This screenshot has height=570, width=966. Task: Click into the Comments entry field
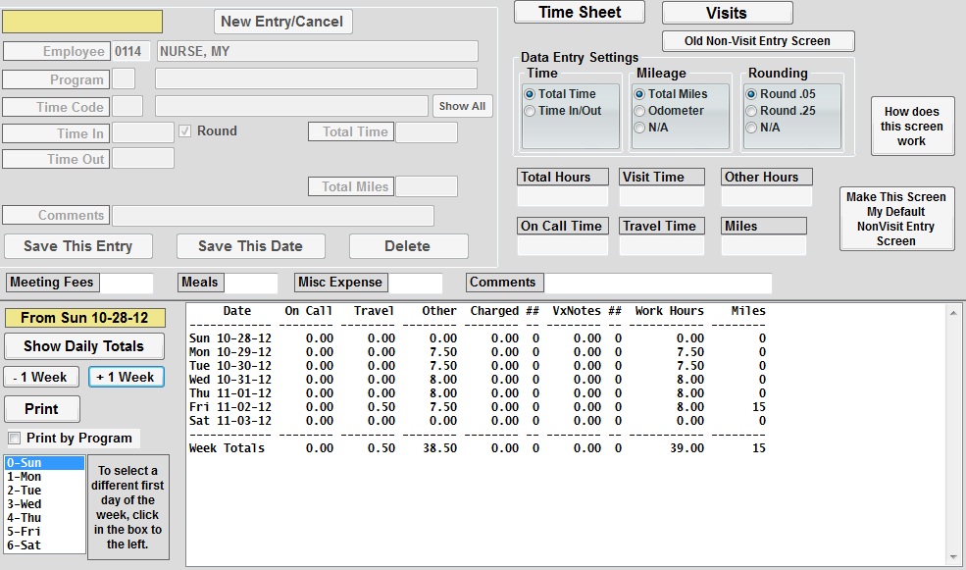coord(273,216)
